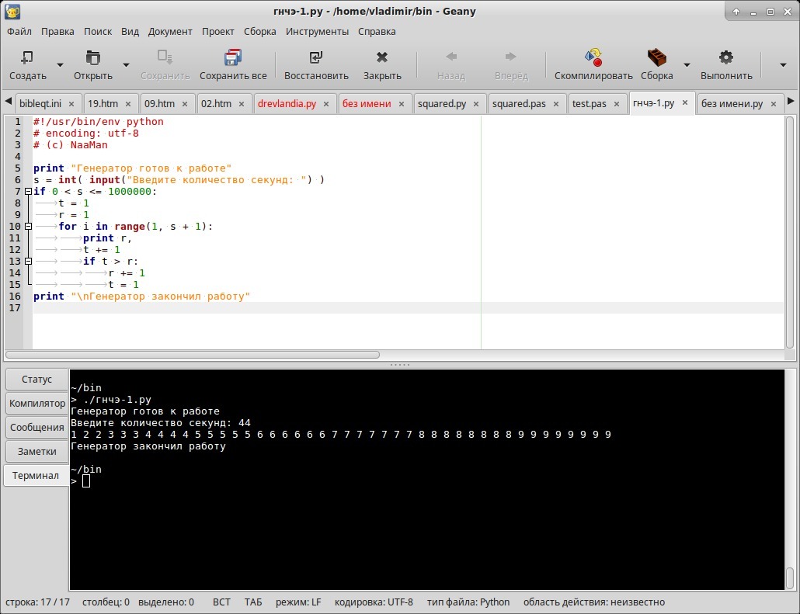Open the Справка menu
800x614 pixels.
coord(377,32)
